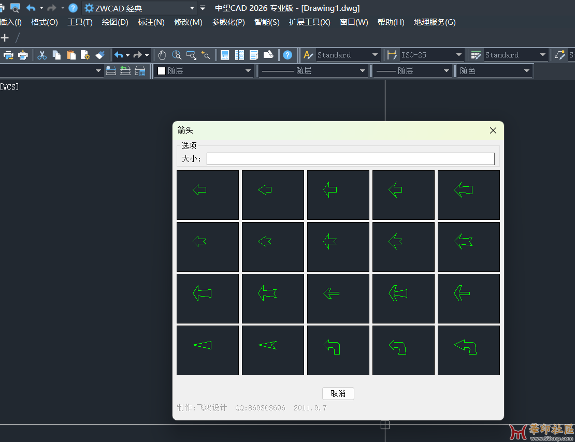Open the Text Style manager icon

(x=308, y=55)
